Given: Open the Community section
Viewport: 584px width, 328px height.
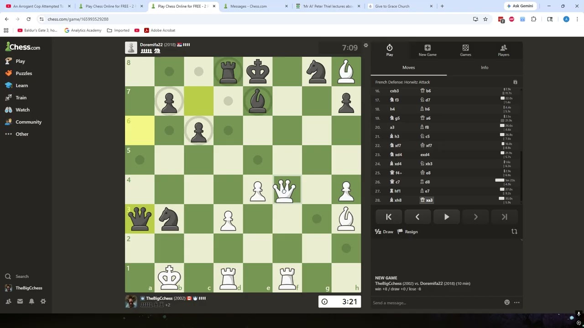Looking at the screenshot, I should pyautogui.click(x=23, y=122).
